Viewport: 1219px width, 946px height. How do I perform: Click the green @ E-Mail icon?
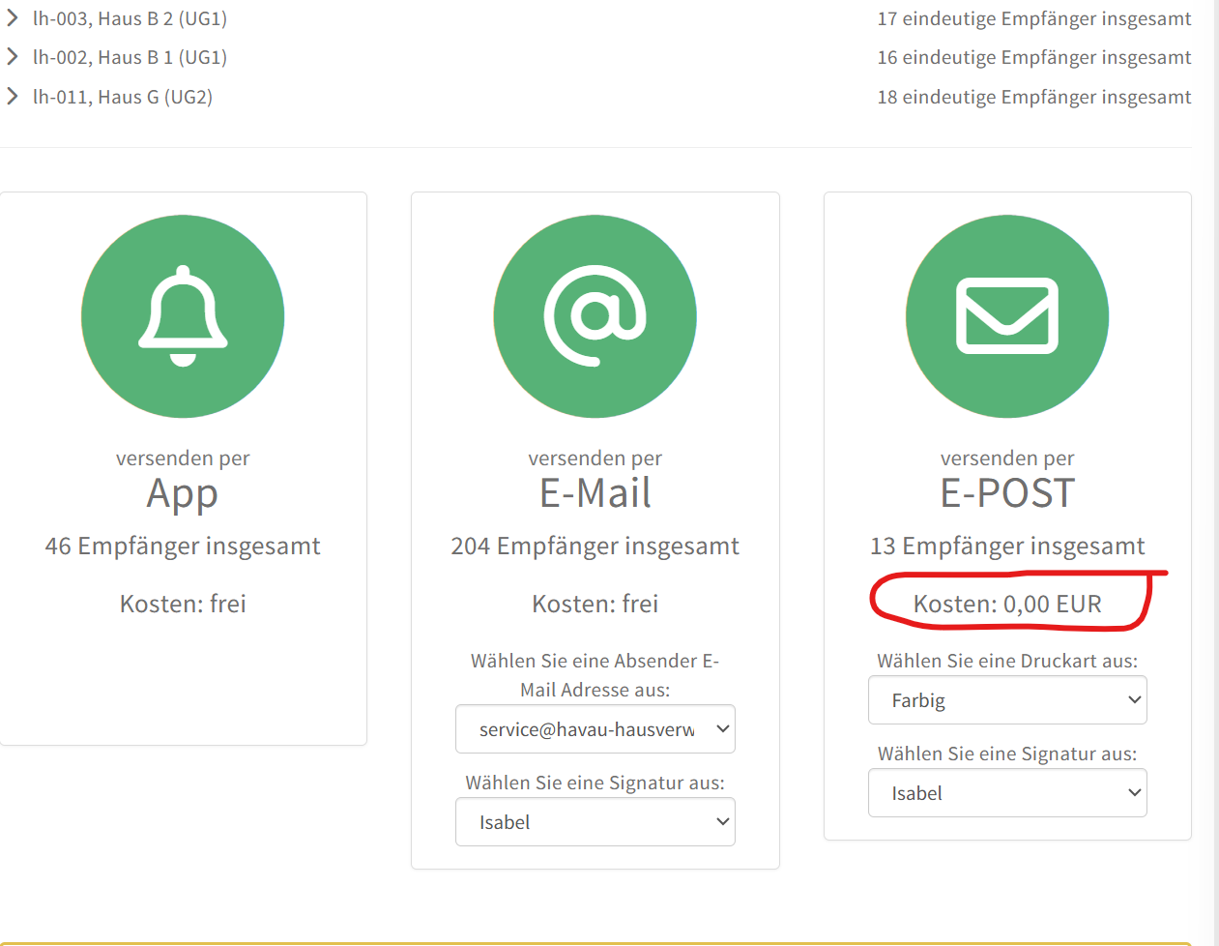[x=595, y=316]
